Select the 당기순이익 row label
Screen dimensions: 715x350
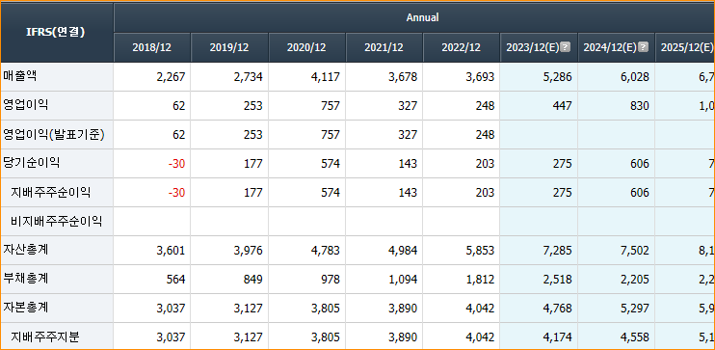click(x=31, y=163)
